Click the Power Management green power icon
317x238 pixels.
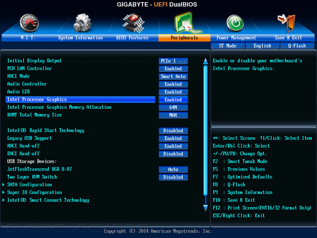click(235, 23)
